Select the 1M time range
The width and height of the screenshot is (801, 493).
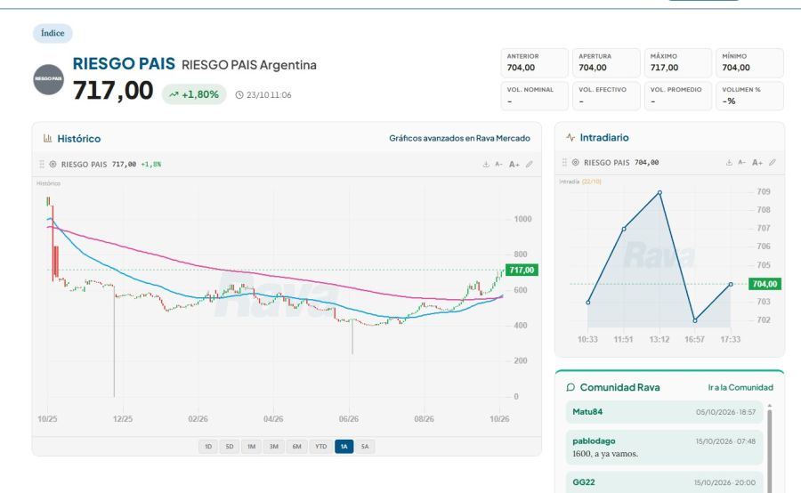[251, 447]
